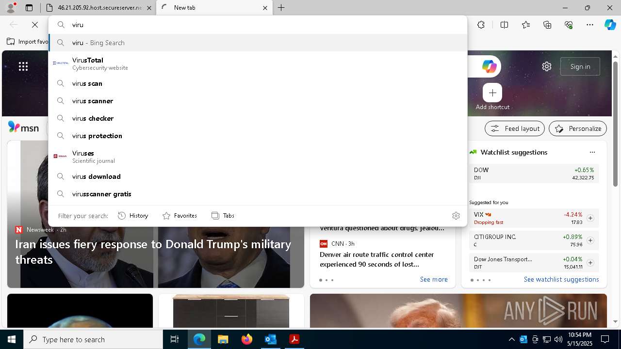The height and width of the screenshot is (349, 621).
Task: Filter search by Favorites
Action: tap(180, 216)
